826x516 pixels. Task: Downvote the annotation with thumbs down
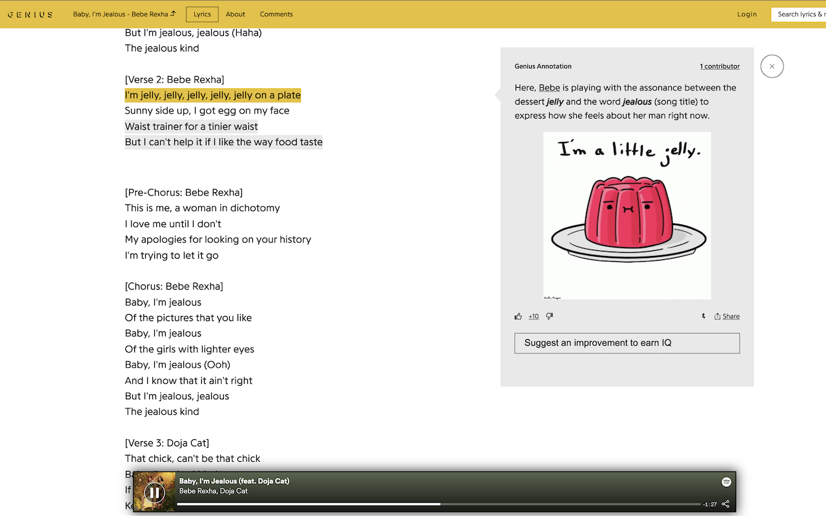(x=549, y=316)
